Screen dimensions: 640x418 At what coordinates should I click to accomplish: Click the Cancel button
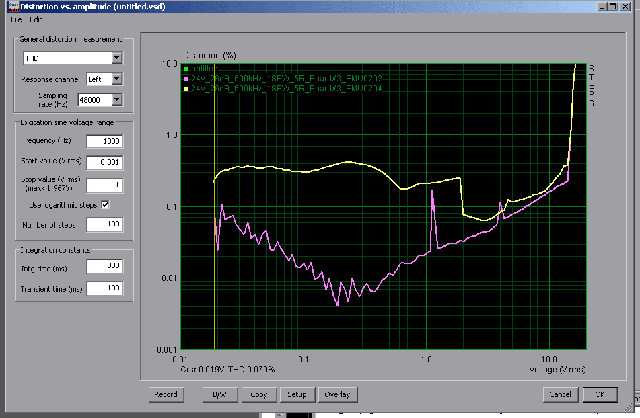coord(560,394)
